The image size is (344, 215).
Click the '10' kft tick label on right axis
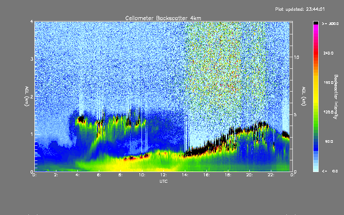296,57
